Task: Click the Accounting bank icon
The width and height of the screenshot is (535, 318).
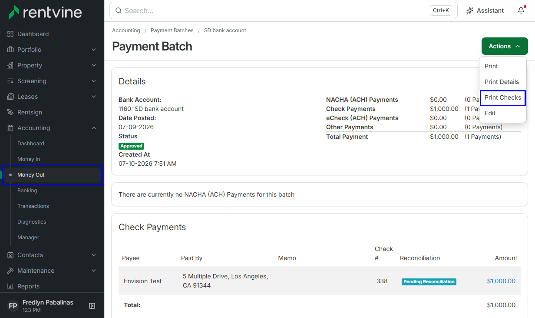Action: click(11, 128)
